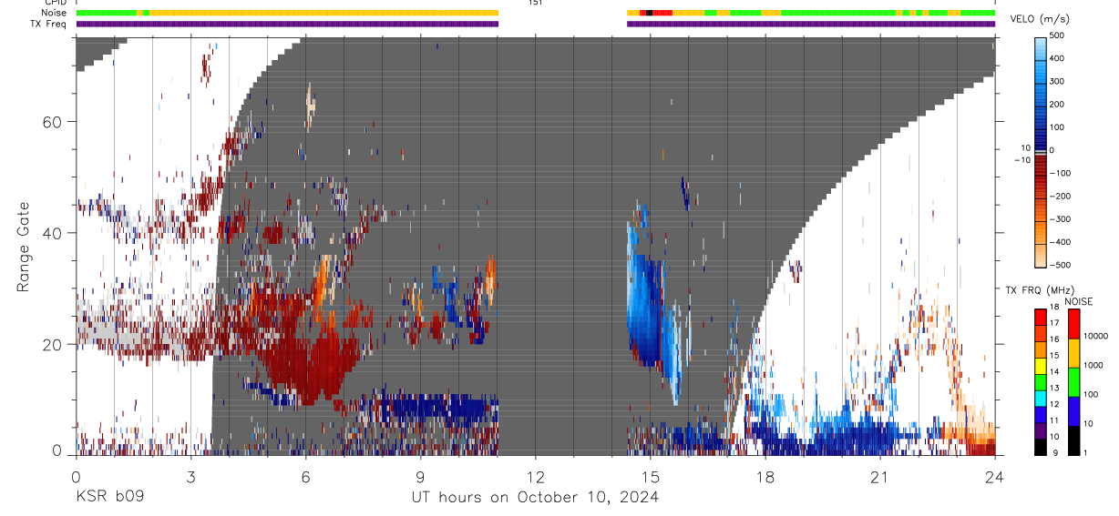Click the 24 tick on UT hours axis

[994, 477]
